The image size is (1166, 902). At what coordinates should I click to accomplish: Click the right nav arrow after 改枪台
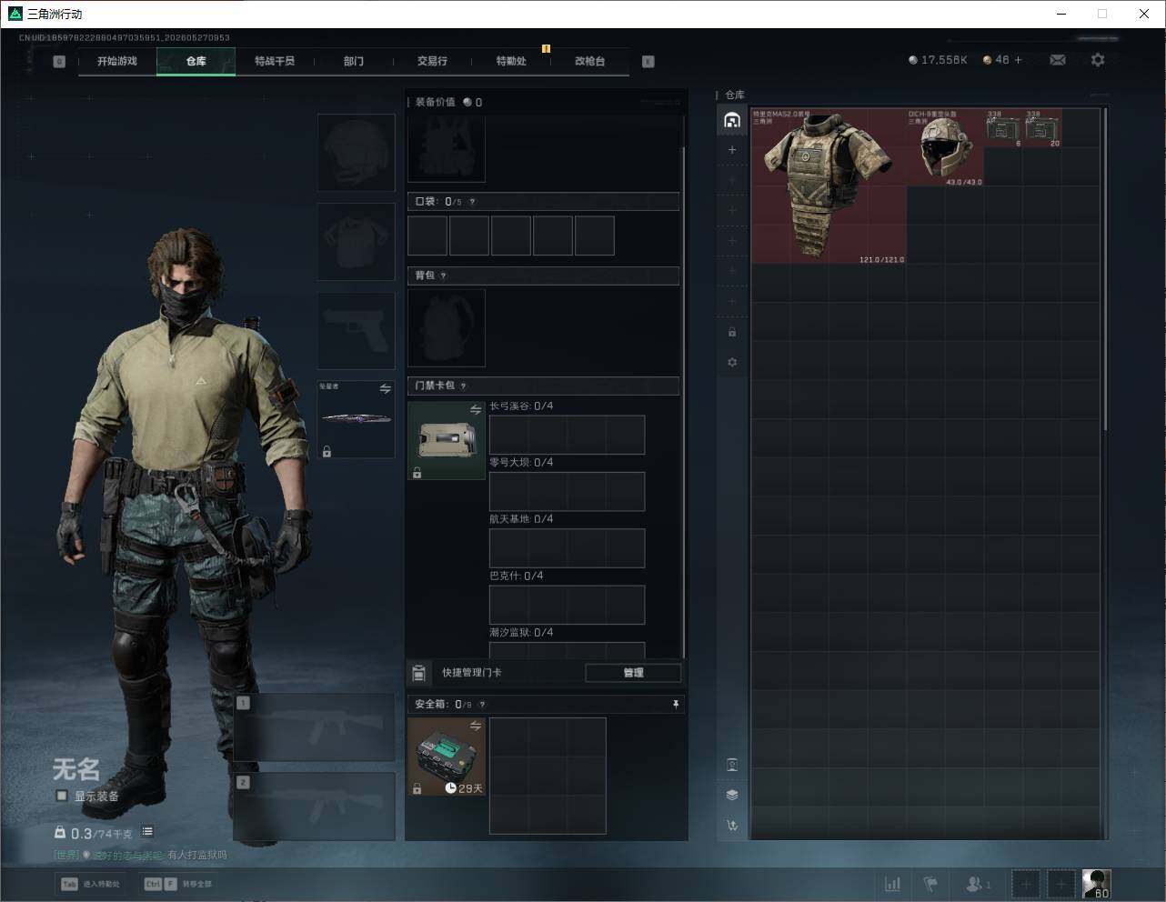(648, 62)
